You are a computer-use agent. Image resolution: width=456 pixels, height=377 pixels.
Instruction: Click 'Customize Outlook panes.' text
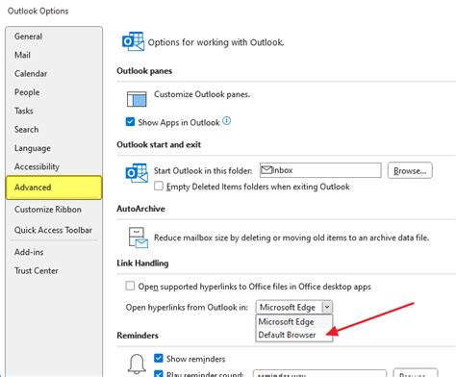[x=202, y=94]
